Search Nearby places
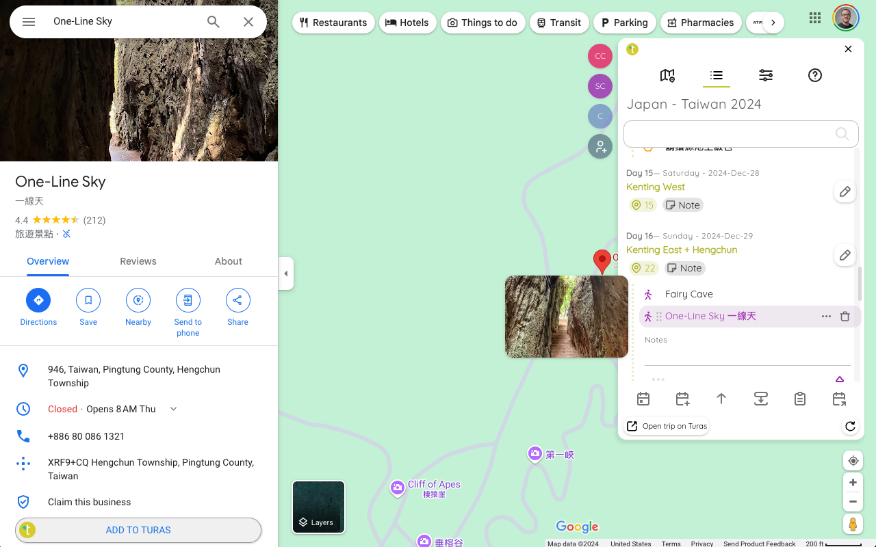 point(138,307)
